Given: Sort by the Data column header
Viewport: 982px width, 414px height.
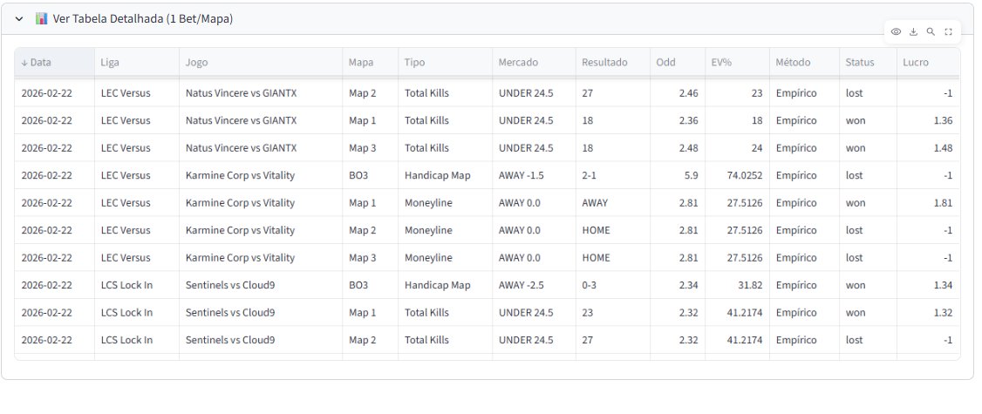Looking at the screenshot, I should click(x=54, y=63).
